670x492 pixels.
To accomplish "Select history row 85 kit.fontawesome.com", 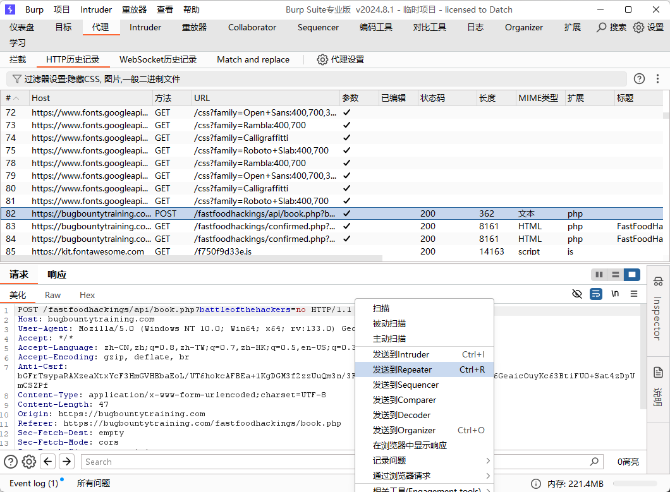I will (332, 251).
